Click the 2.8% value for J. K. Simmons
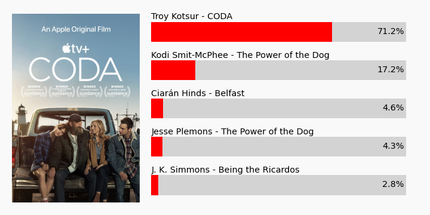The image size is (430, 215). (x=393, y=185)
